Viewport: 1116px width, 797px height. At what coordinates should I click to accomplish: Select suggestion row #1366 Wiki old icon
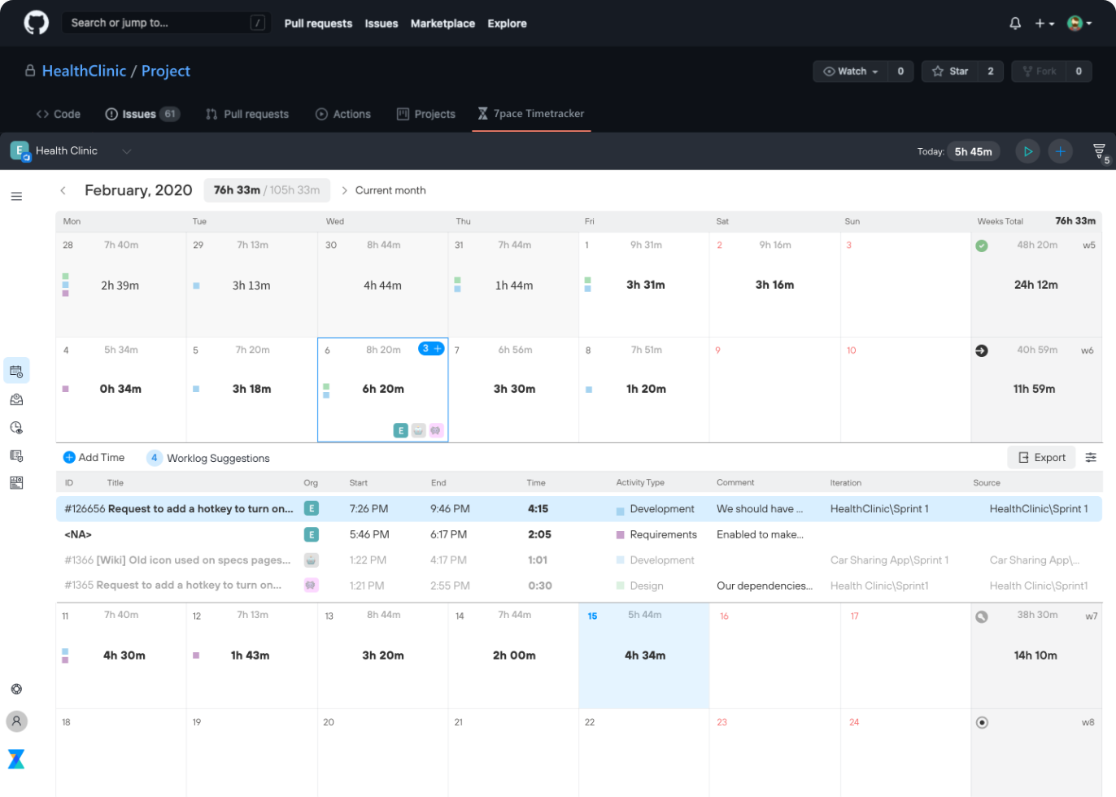click(x=578, y=560)
